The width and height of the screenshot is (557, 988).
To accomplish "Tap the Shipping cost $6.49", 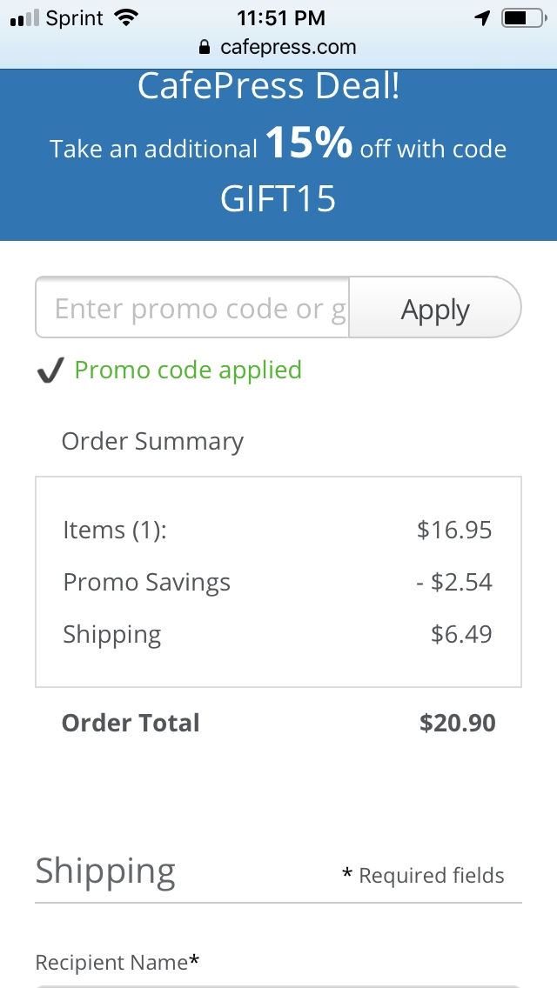I will [x=461, y=634].
